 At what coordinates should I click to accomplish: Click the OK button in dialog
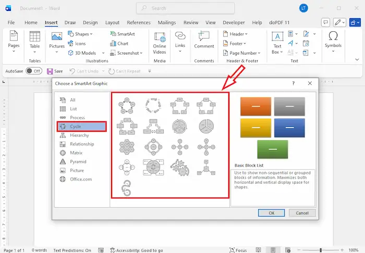(271, 213)
